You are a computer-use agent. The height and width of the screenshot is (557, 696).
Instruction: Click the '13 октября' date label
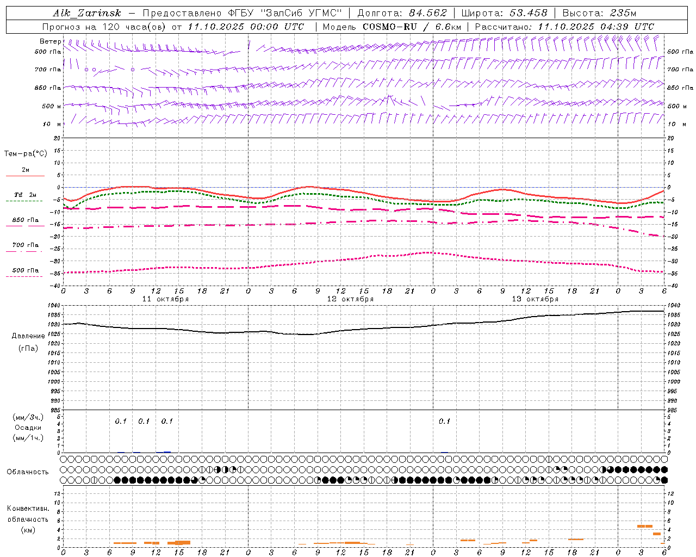coord(535,299)
